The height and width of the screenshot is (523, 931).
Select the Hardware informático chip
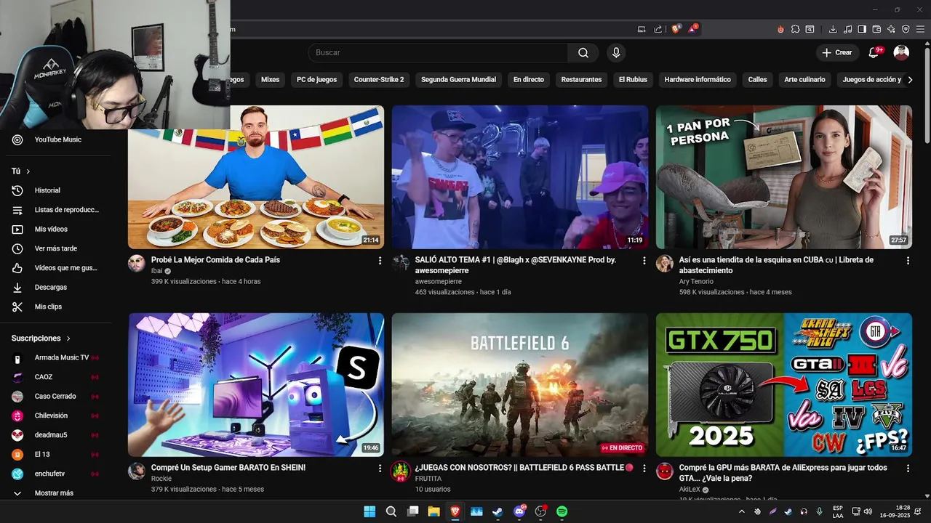698,79
